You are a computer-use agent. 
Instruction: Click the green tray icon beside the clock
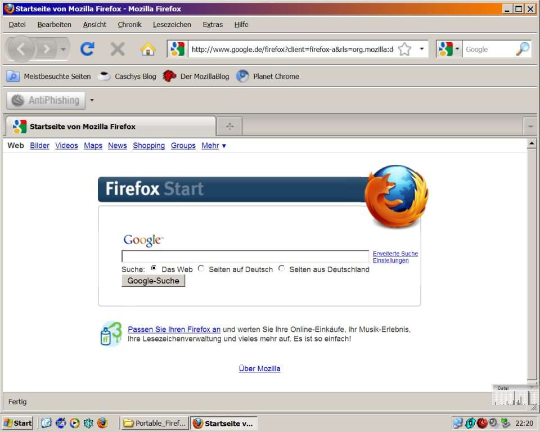(506, 422)
